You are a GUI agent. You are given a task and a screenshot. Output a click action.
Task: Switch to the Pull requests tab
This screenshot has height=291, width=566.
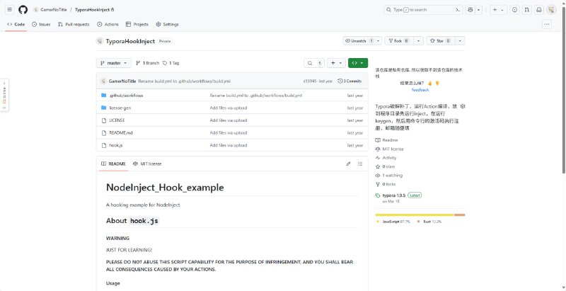click(x=74, y=24)
